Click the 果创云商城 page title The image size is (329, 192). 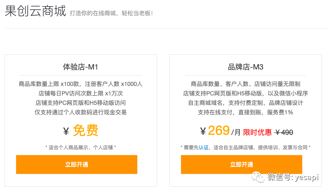tap(35, 11)
